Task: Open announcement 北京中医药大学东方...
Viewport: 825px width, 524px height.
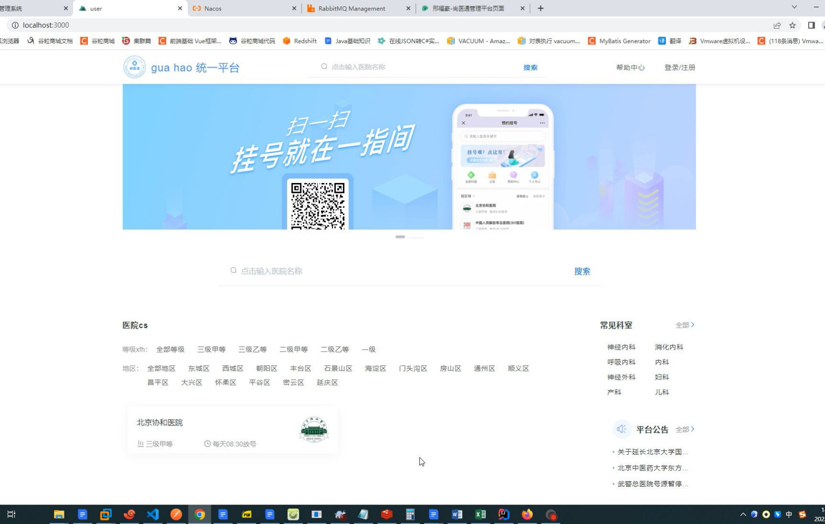Action: coord(652,468)
